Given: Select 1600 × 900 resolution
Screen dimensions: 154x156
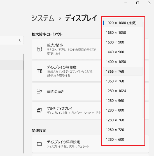Looking at the screenshot, I should pyautogui.click(x=123, y=42).
